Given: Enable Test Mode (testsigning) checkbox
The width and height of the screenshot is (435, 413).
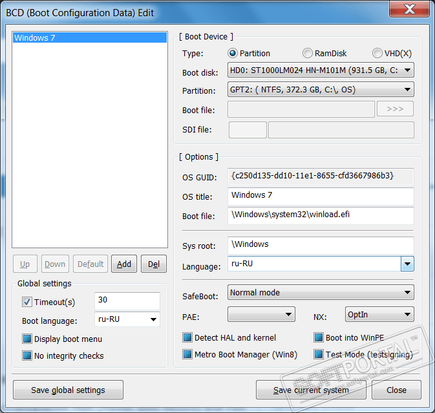Looking at the screenshot, I should click(x=319, y=354).
